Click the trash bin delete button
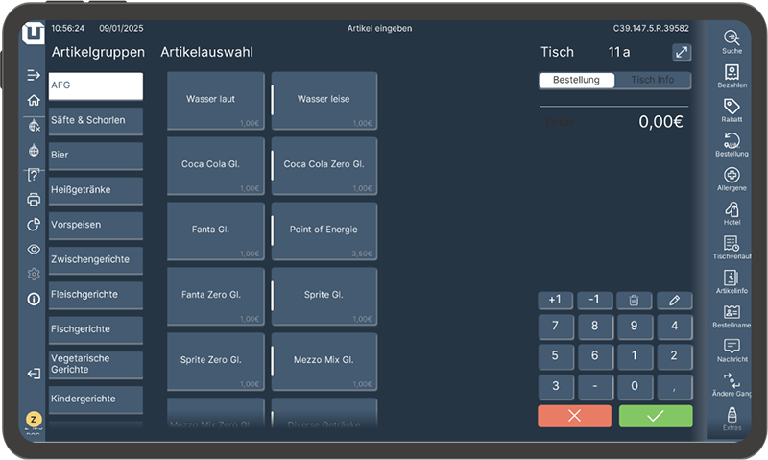This screenshot has width=768, height=460. [x=634, y=301]
